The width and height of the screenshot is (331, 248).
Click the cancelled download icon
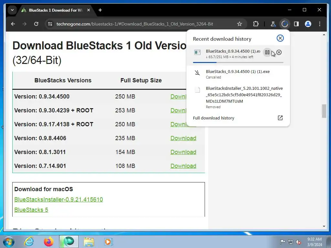point(197,73)
